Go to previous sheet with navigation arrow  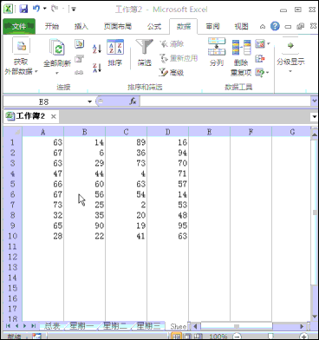click(x=16, y=326)
